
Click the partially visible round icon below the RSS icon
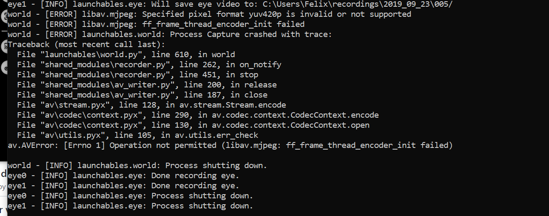coord(3,68)
